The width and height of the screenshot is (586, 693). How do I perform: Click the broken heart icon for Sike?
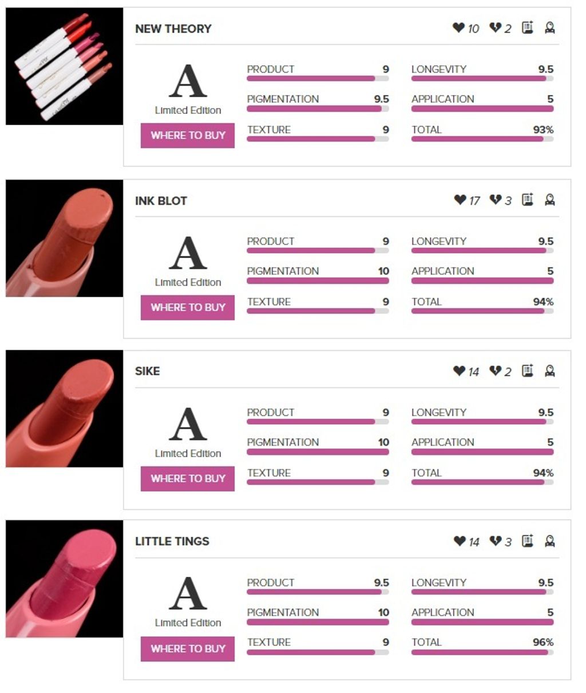point(495,371)
